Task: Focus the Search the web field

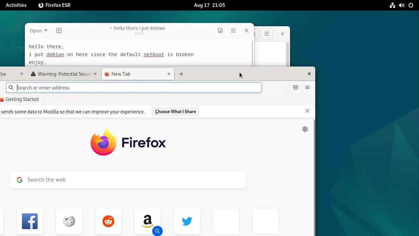Action: (128, 180)
